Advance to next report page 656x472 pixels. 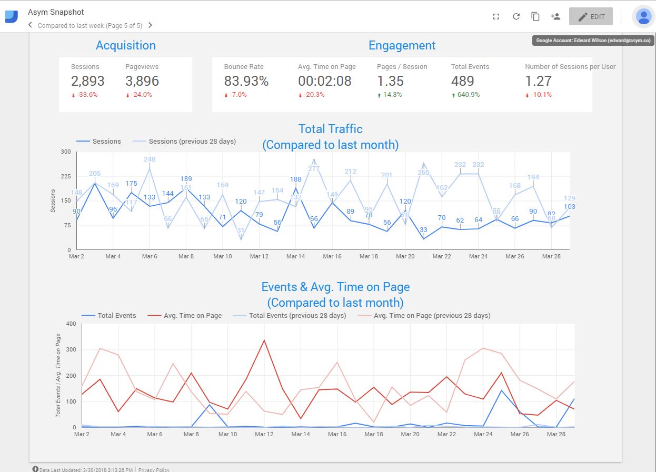(x=150, y=25)
